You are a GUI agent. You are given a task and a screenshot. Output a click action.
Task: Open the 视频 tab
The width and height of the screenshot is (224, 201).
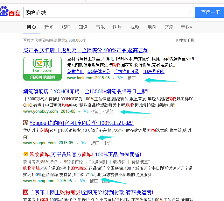click(135, 27)
